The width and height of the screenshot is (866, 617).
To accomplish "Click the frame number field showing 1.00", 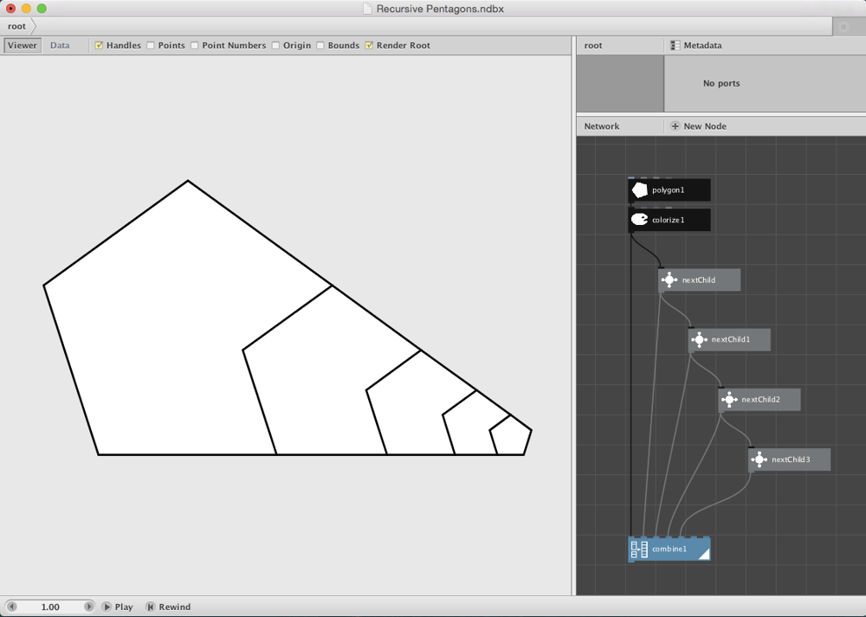I will pyautogui.click(x=50, y=607).
